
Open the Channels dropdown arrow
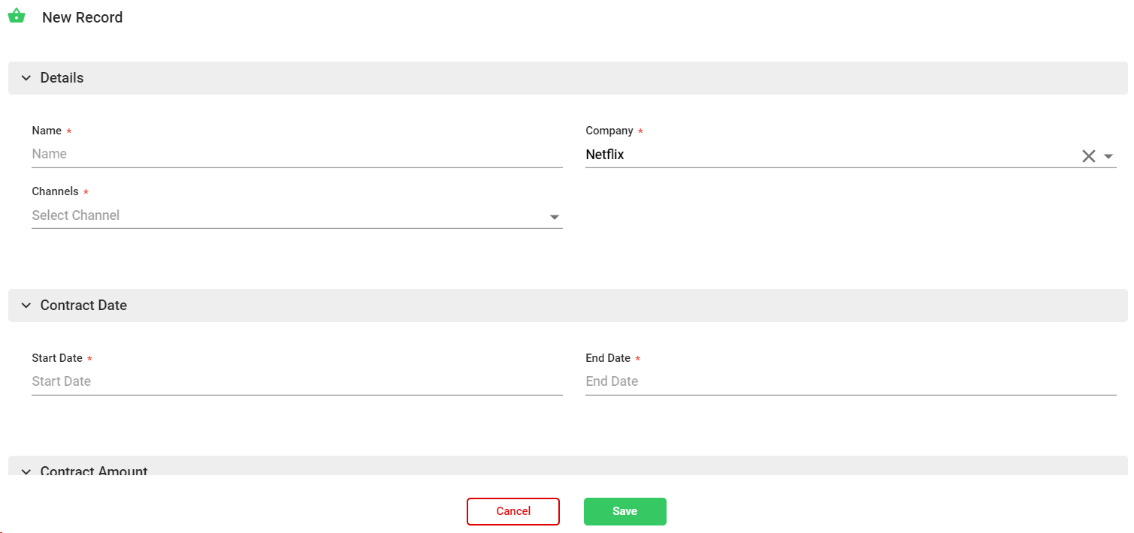[x=555, y=217]
